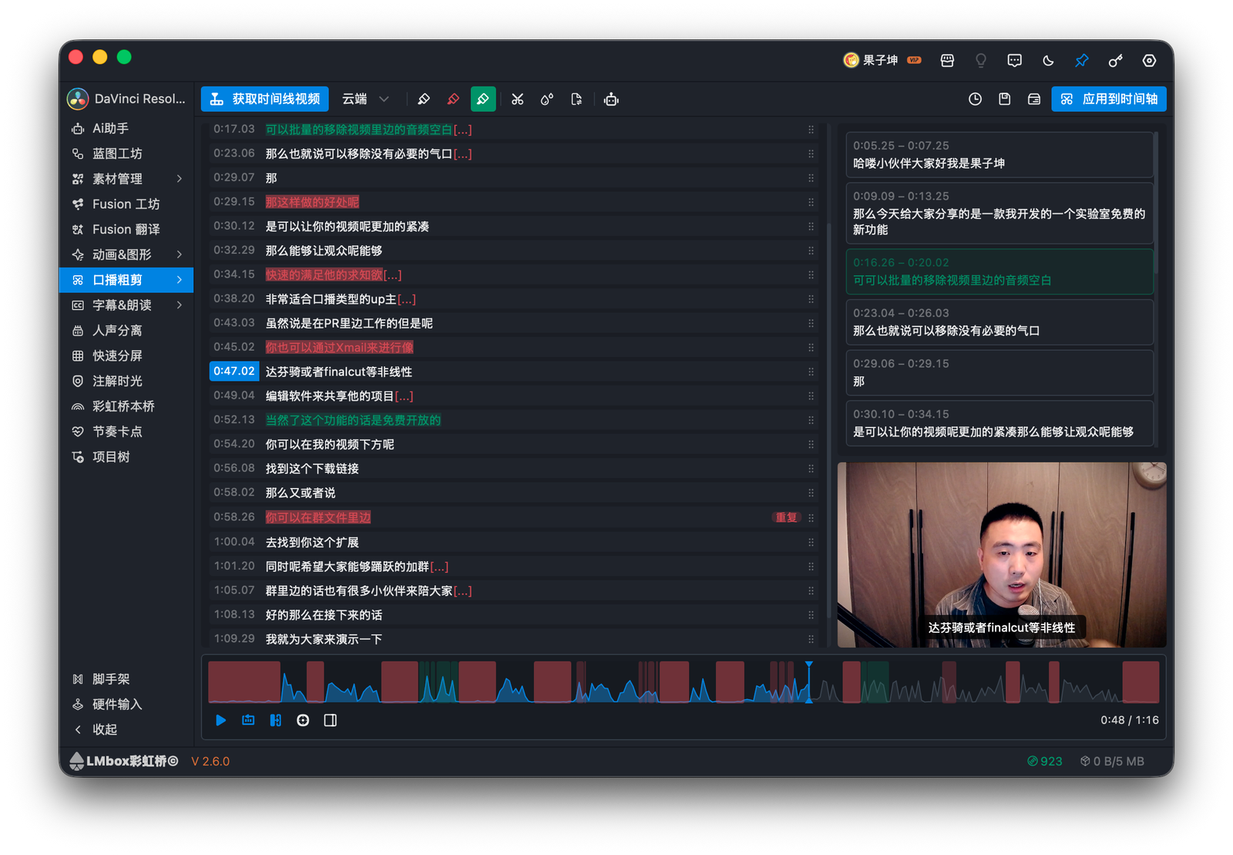Open settings hexagon icon
The width and height of the screenshot is (1233, 855).
tap(1149, 60)
